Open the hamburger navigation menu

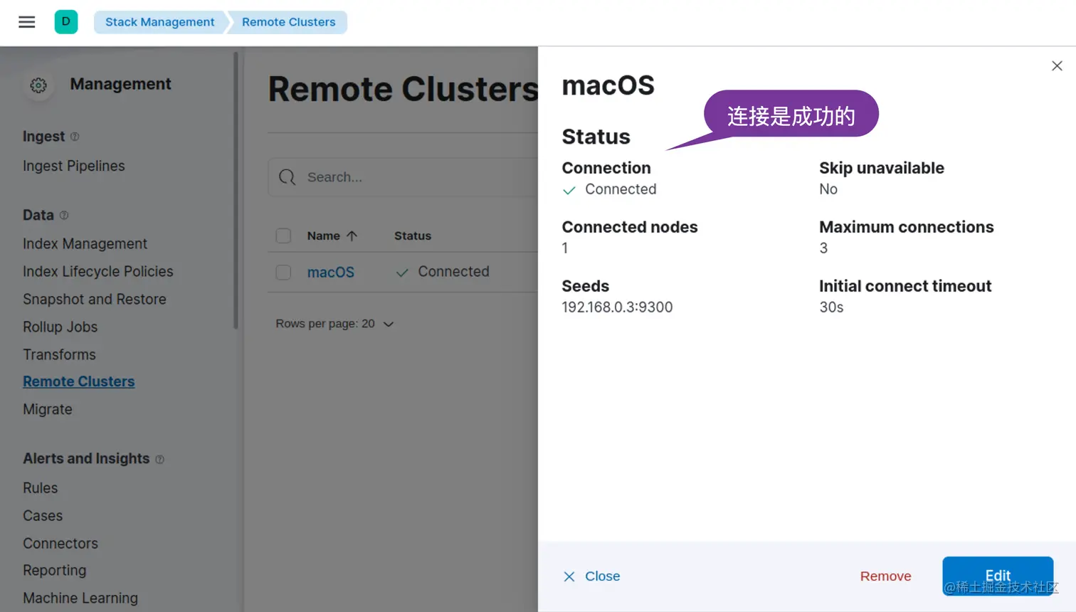coord(27,22)
